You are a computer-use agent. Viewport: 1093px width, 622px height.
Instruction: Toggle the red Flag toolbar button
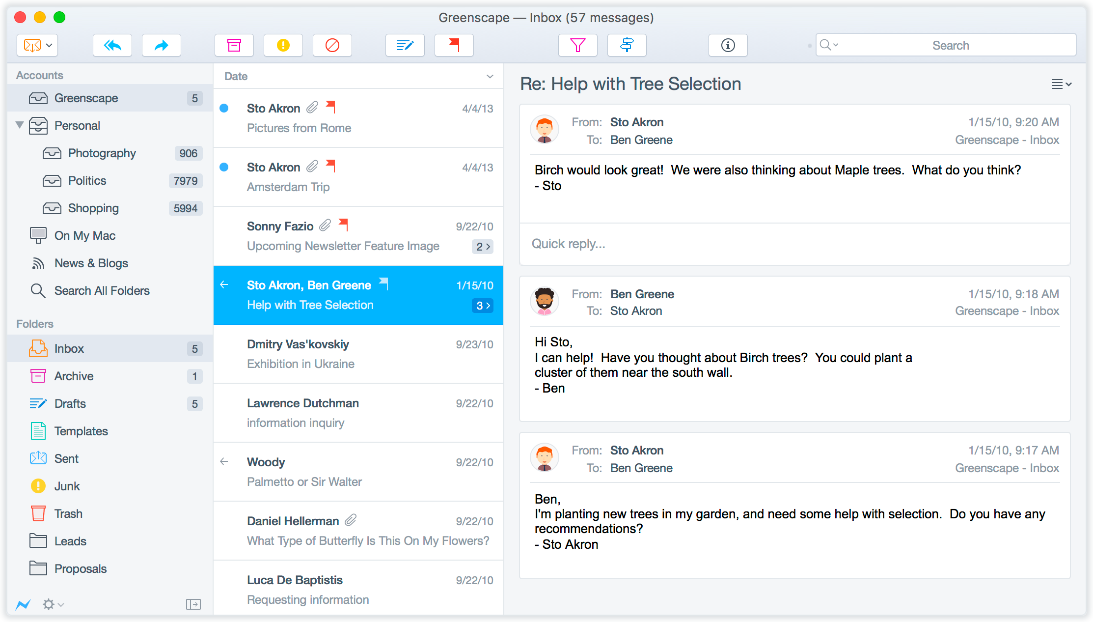pos(454,46)
